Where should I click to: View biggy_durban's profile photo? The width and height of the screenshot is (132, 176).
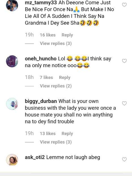click(12, 104)
